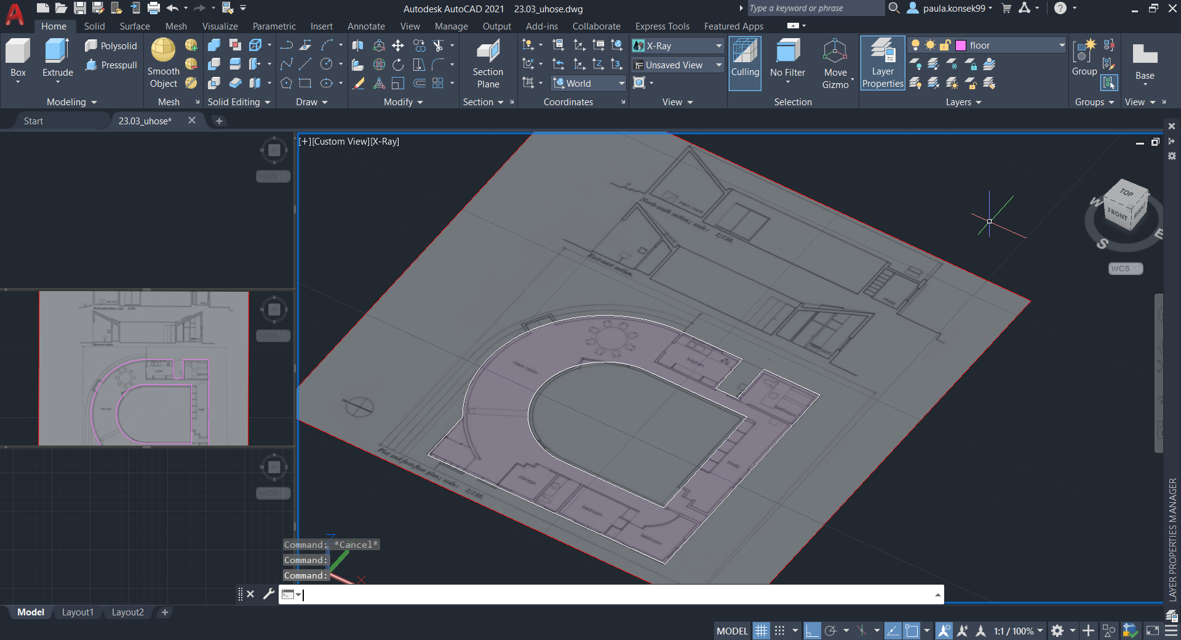Click the Polygon draw tool

tap(287, 83)
